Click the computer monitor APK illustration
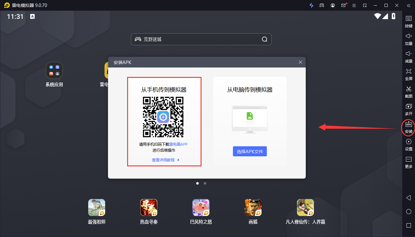Image resolution: width=415 pixels, height=237 pixels. tap(250, 119)
